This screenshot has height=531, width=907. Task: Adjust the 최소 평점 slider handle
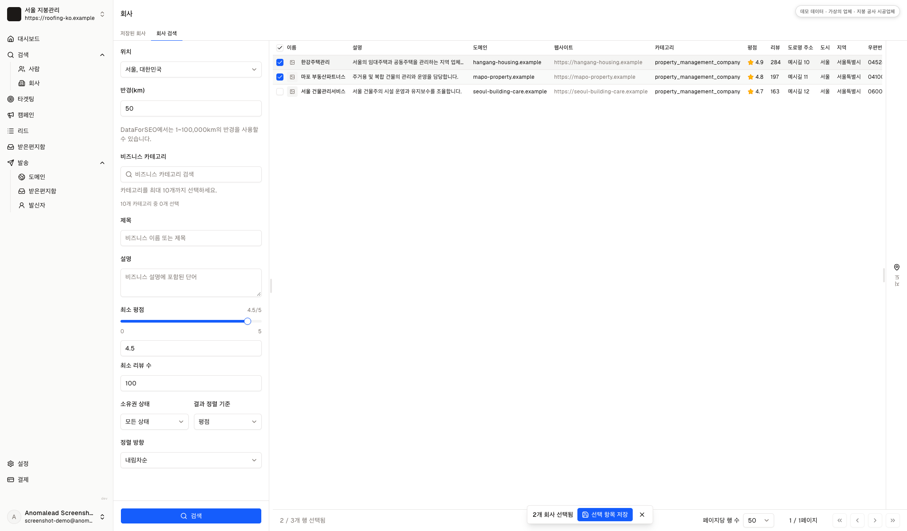pyautogui.click(x=248, y=321)
